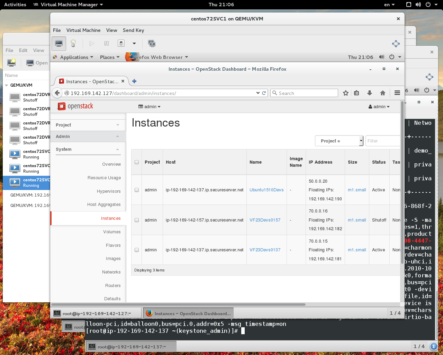Screen dimensions: 443x355
Task: Open the Project filter dropdown
Action: (338, 141)
